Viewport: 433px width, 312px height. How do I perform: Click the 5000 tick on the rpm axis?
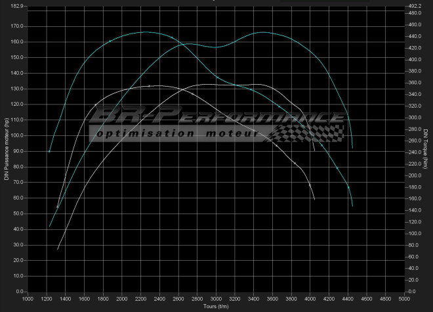tap(404, 299)
